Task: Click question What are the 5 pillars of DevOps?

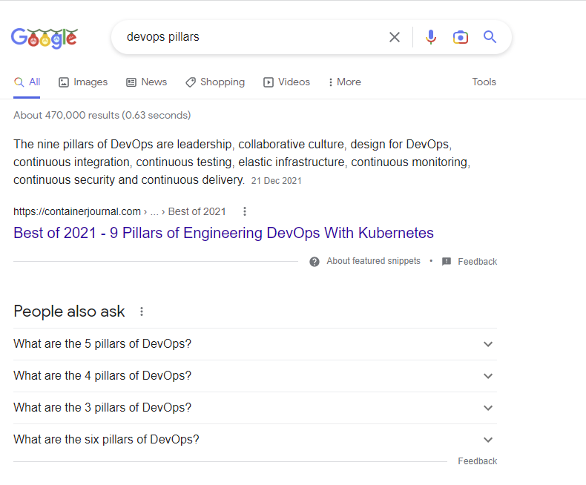Action: pyautogui.click(x=102, y=344)
